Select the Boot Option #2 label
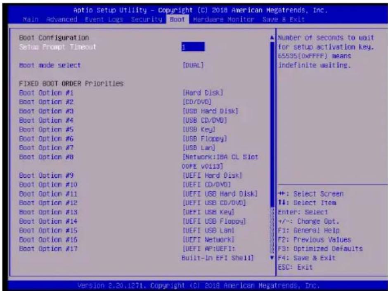Viewport: 388px width, 291px height. tap(46, 102)
